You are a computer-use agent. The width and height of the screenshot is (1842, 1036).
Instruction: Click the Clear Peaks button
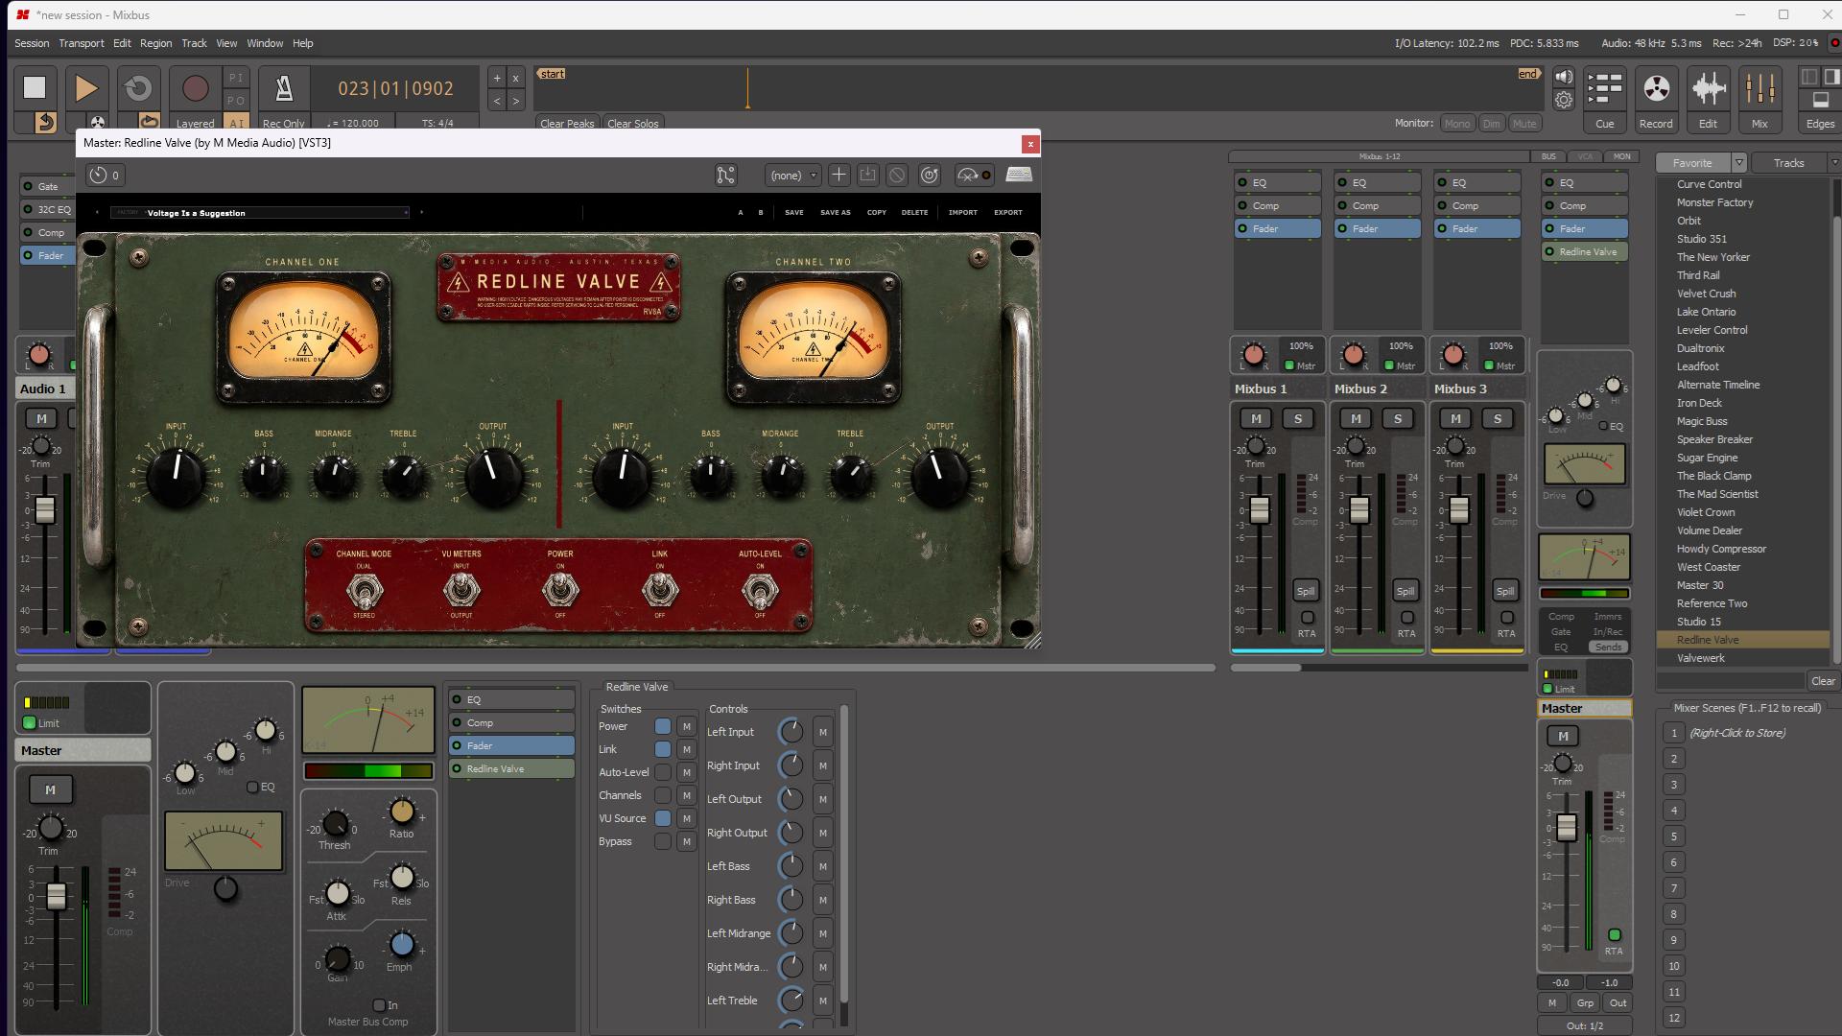(567, 124)
